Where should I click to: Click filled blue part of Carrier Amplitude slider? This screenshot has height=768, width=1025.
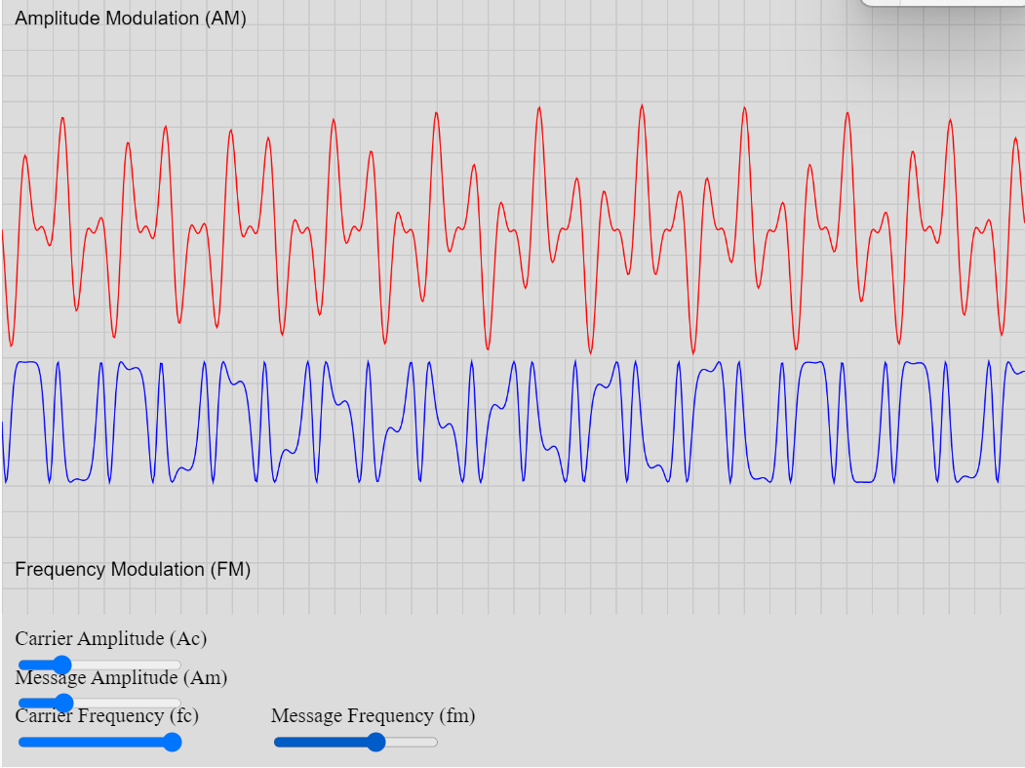click(35, 666)
